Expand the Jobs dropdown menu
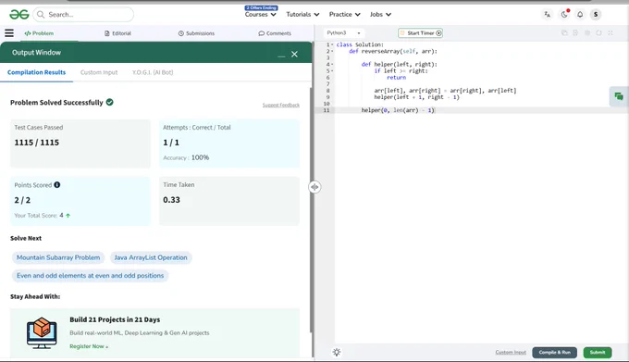629x362 pixels. pos(380,15)
